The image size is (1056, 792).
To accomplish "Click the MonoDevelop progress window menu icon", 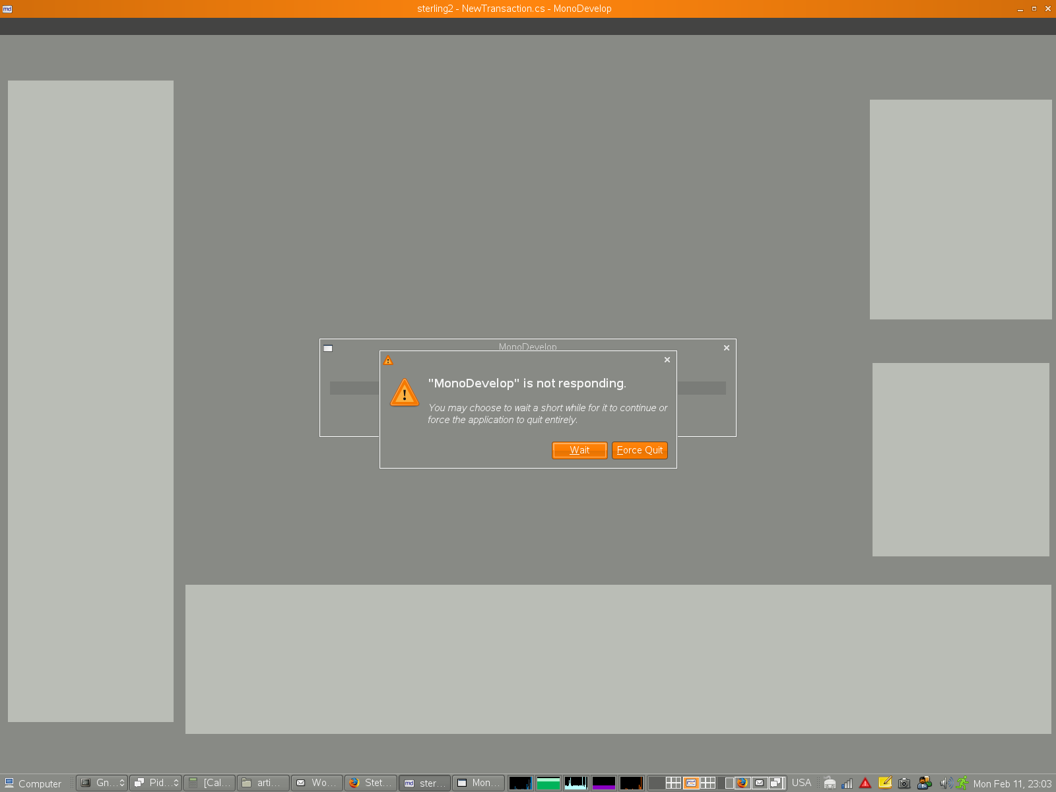I will (x=328, y=348).
